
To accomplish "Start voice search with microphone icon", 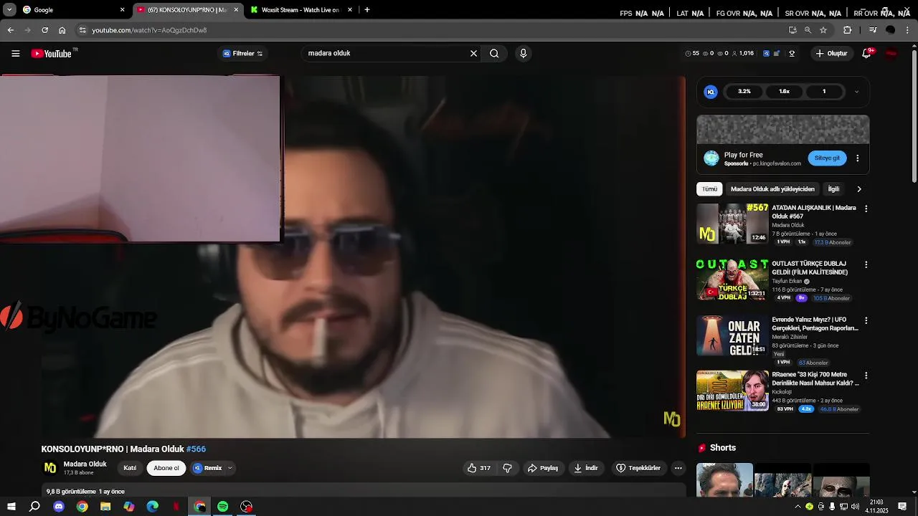I will click(x=523, y=54).
